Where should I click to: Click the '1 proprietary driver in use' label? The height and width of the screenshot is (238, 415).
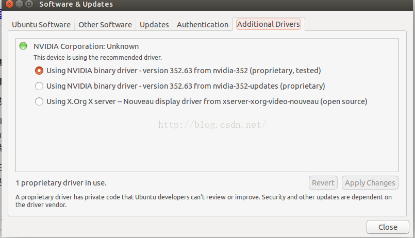pyautogui.click(x=61, y=183)
